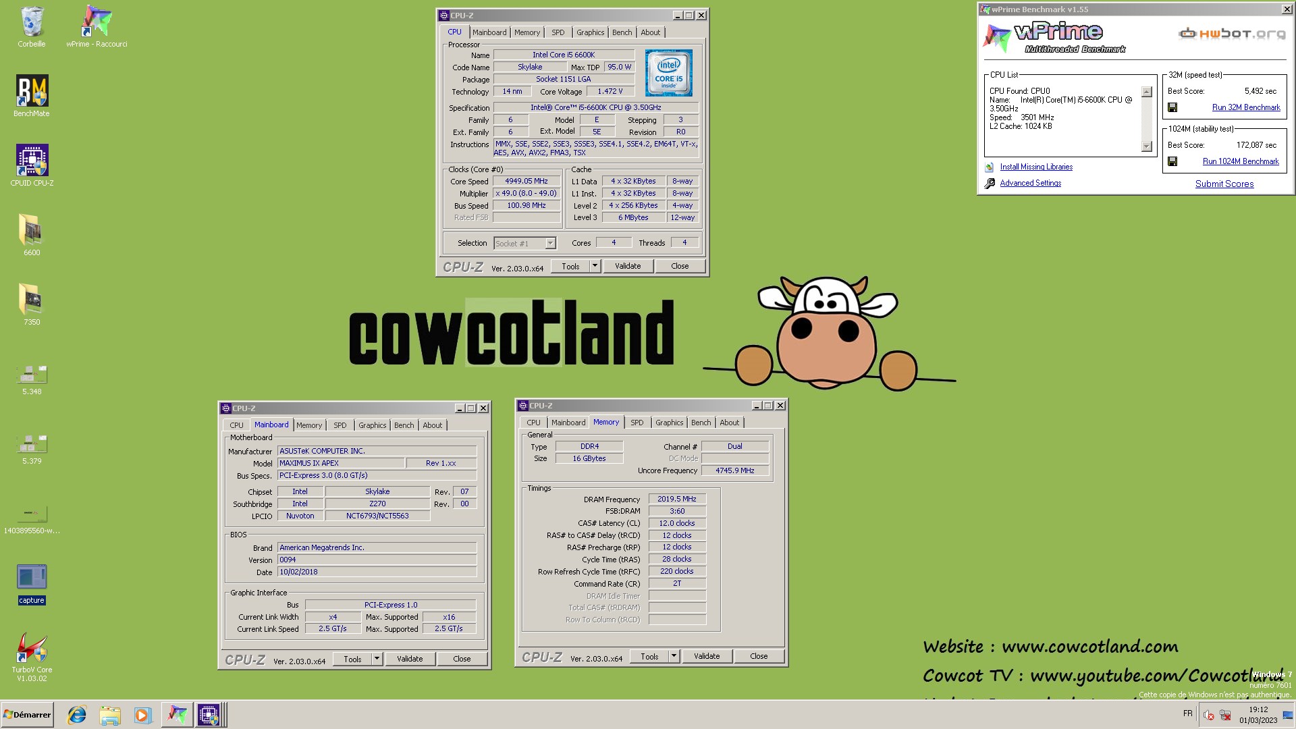Click the save icon next to 32M best score

(x=1172, y=107)
